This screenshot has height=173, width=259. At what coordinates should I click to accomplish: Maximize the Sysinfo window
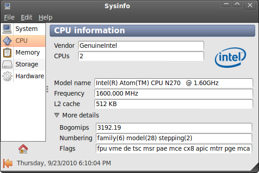(237, 4)
